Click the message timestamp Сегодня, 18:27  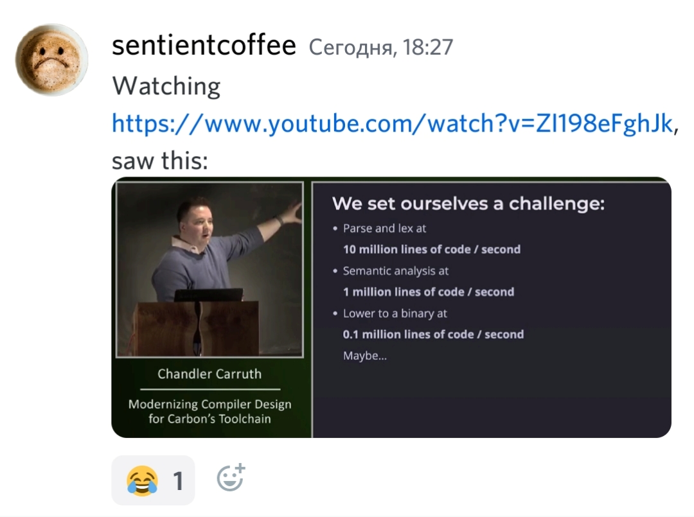click(x=381, y=47)
